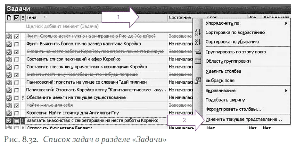Click the task icon for 'Паниковский: пристать на улице'
296x147 pixels.
[9, 82]
